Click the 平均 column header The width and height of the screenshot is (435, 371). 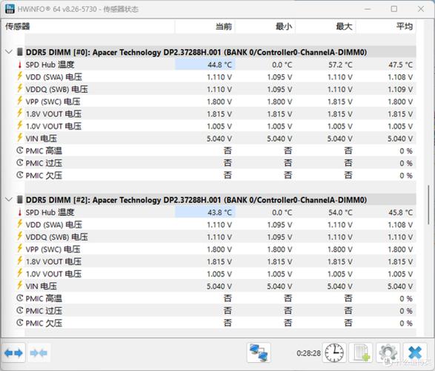386,27
